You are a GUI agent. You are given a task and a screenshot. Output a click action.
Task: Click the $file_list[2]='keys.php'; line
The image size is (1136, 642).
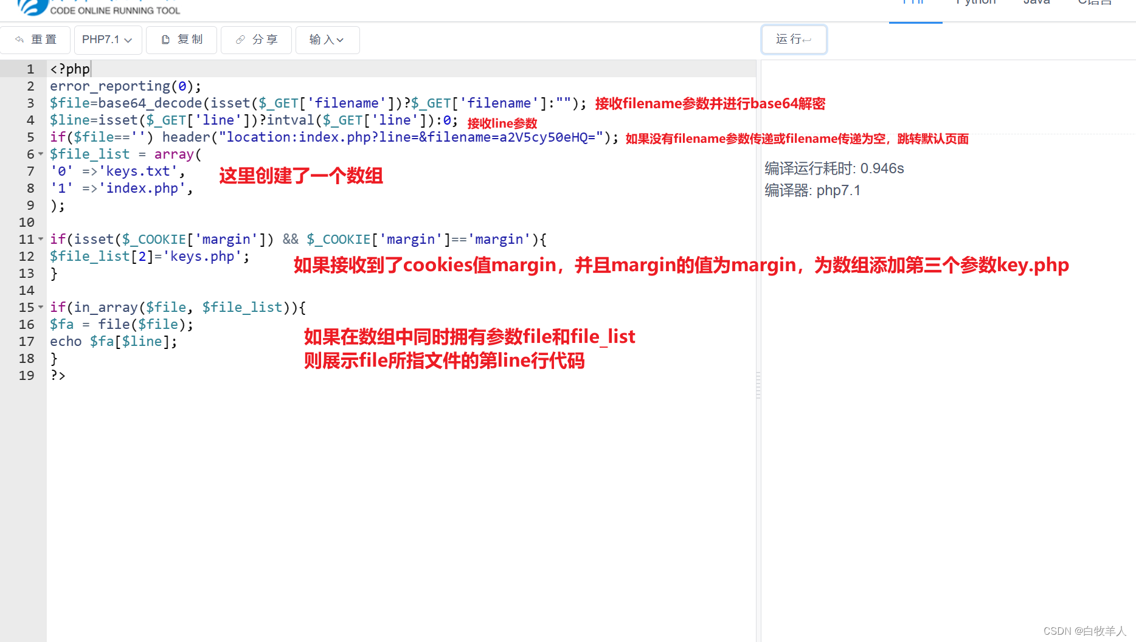click(150, 256)
